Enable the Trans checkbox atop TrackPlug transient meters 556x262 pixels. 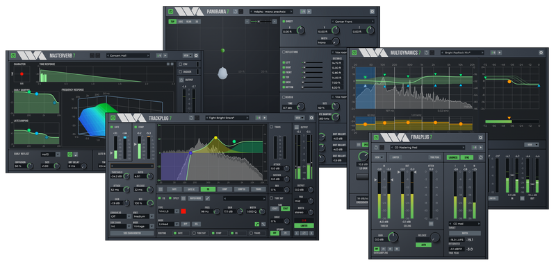(272, 127)
